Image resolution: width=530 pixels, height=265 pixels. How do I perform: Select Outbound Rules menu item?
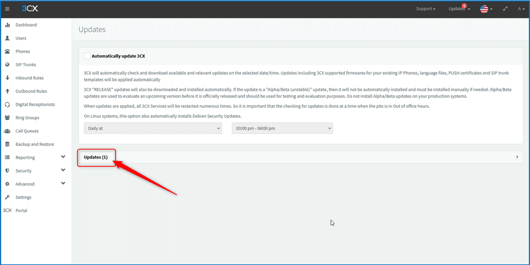[31, 91]
